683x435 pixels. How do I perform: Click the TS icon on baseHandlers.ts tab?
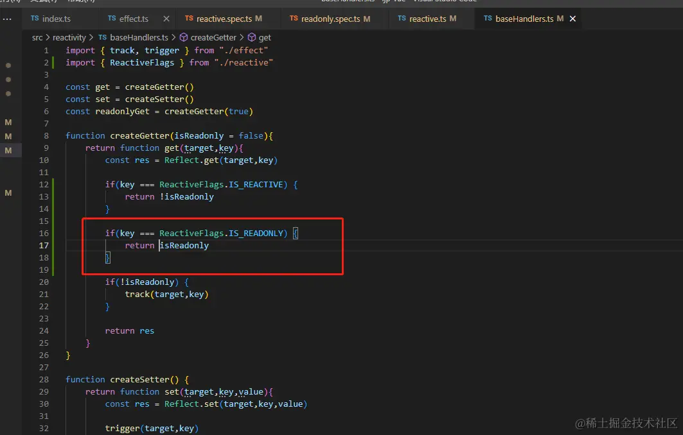coord(488,18)
